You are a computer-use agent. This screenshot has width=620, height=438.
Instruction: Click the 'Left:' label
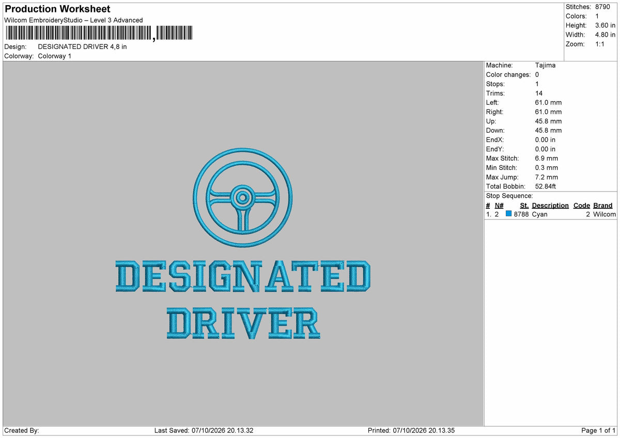click(492, 102)
